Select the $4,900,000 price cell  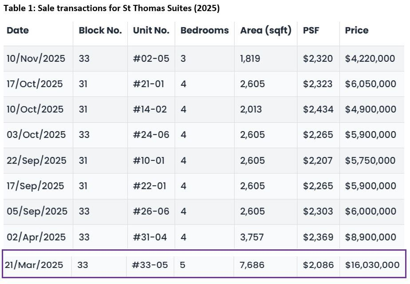point(370,109)
